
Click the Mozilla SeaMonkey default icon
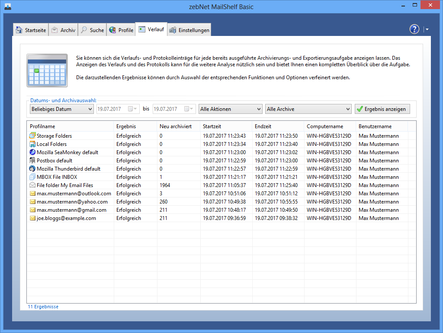(x=32, y=152)
